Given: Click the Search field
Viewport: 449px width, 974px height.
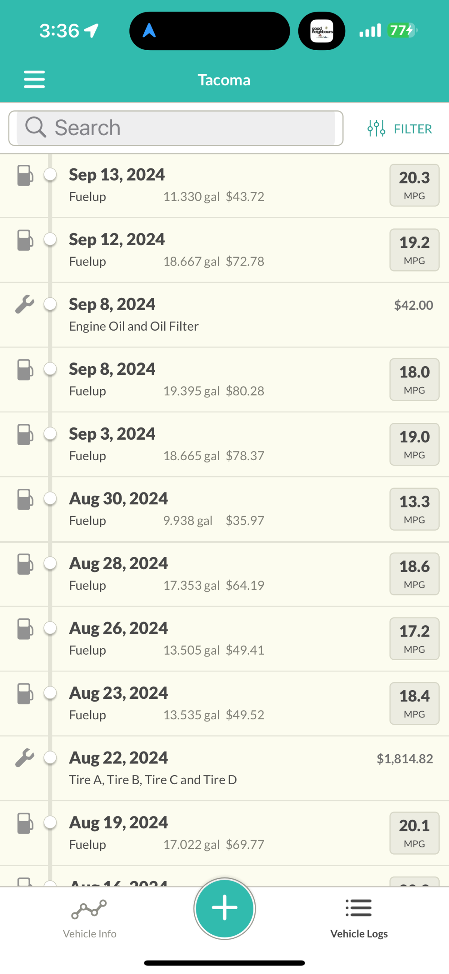Looking at the screenshot, I should pos(176,128).
